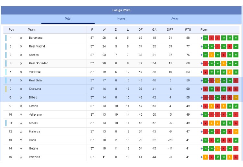Viewport: 243px width, 167px height.
Task: Open the Real Madrid team link
Action: [37, 47]
